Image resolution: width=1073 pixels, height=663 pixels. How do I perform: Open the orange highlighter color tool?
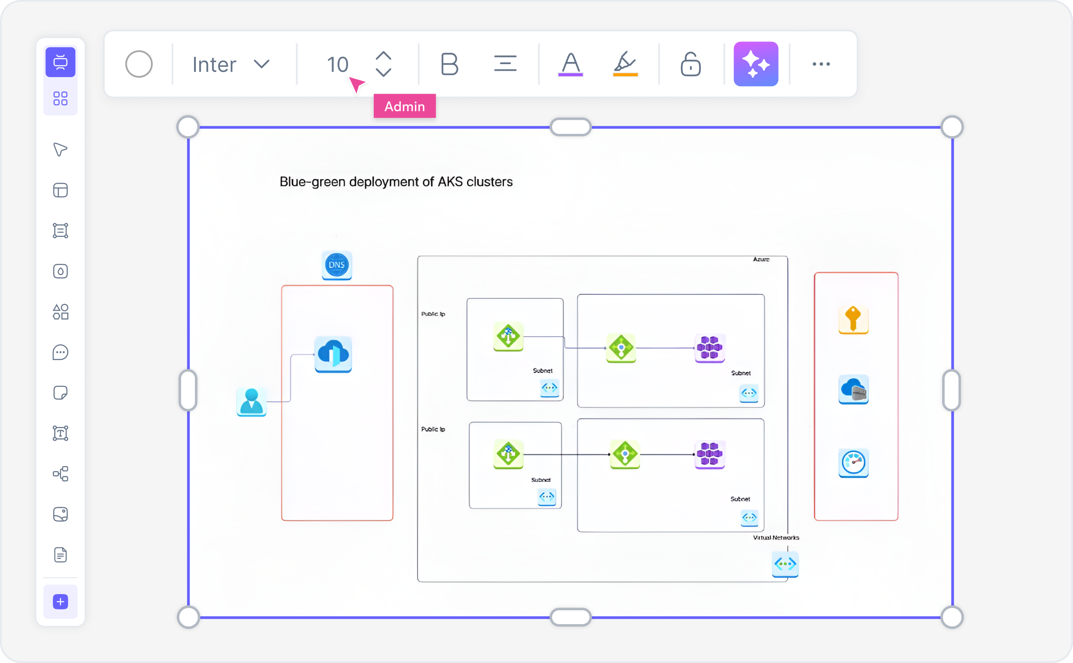(625, 65)
